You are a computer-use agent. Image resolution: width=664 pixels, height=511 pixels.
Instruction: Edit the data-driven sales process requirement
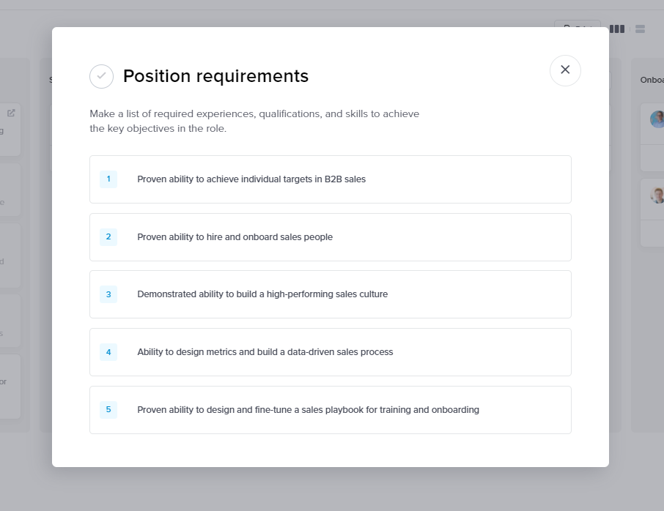331,352
